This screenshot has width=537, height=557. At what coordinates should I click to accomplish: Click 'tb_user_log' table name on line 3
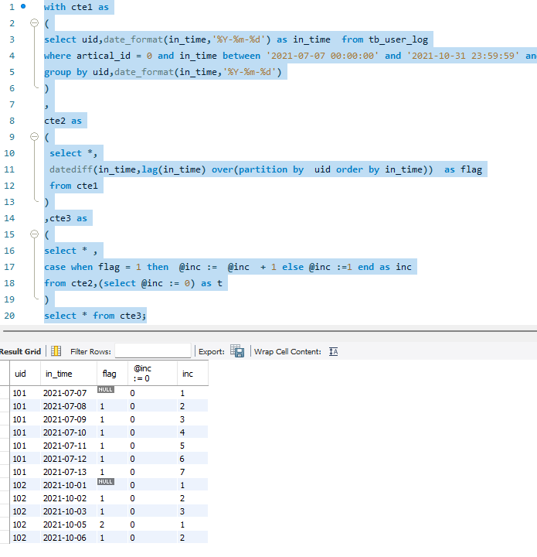pyautogui.click(x=399, y=39)
